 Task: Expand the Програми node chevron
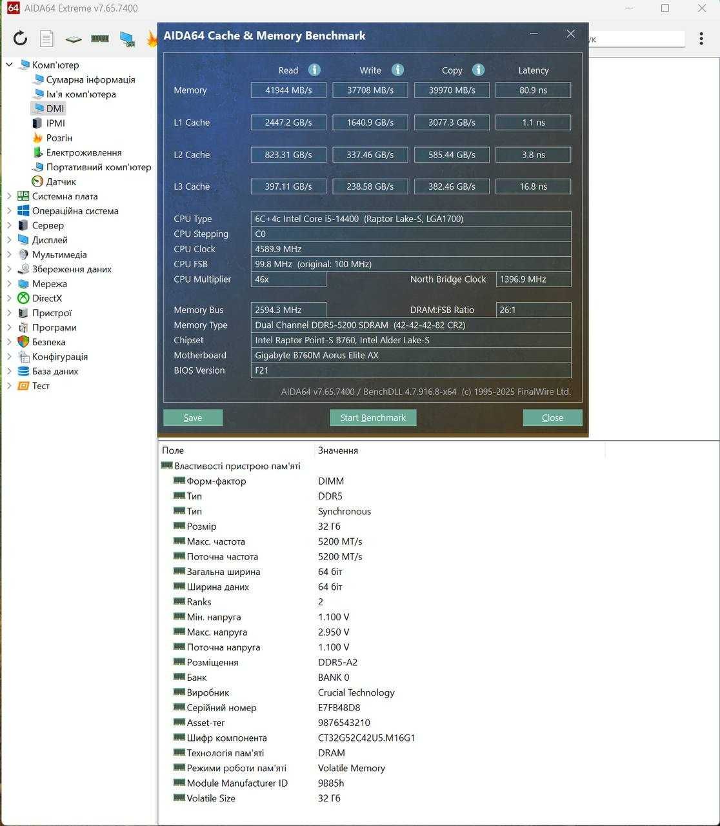point(10,327)
